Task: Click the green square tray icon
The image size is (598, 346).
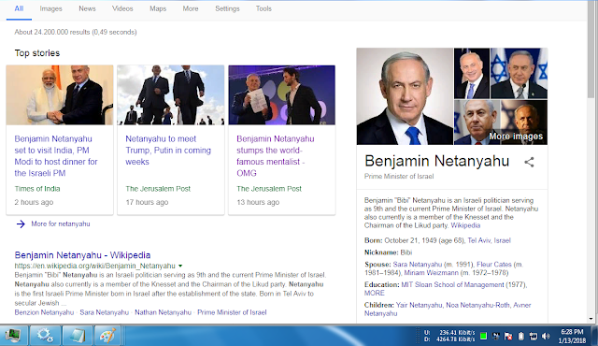Action: 484,336
